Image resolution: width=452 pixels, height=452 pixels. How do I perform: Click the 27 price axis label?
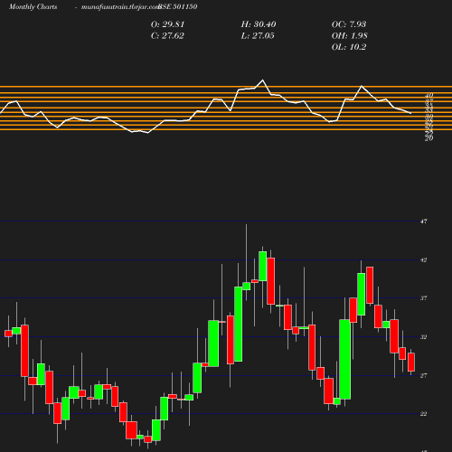(x=424, y=375)
